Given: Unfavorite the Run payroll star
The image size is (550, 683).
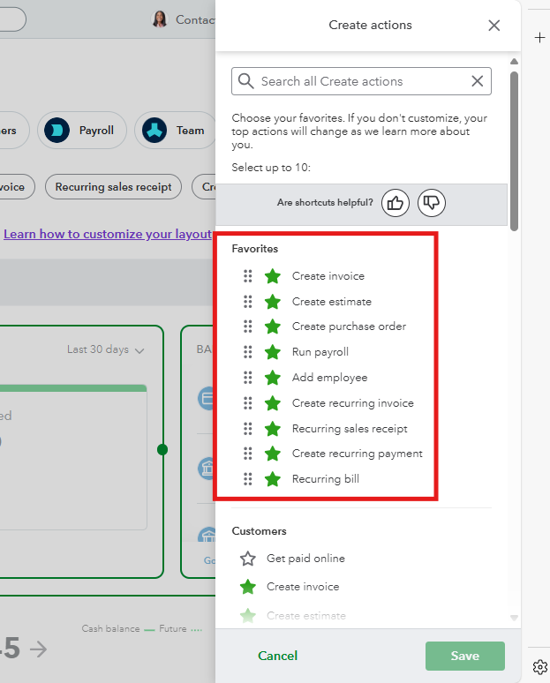Looking at the screenshot, I should pyautogui.click(x=273, y=352).
